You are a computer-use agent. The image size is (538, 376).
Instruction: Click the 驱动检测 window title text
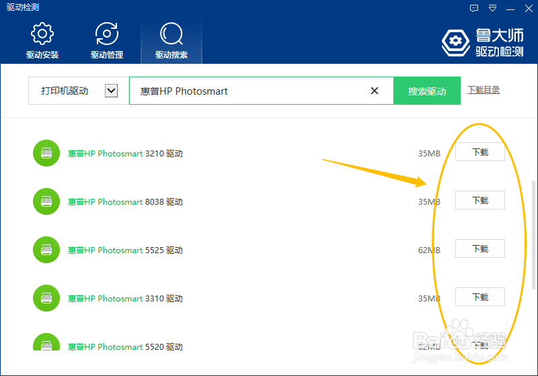pyautogui.click(x=23, y=7)
